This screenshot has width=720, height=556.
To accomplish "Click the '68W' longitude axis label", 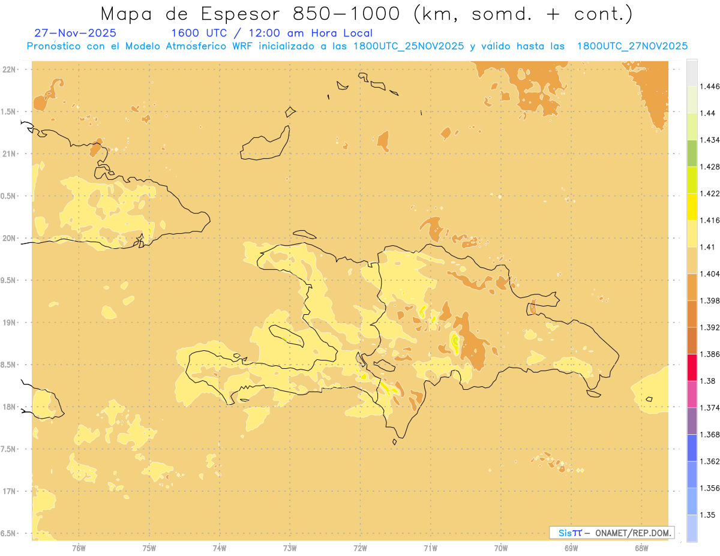I will point(641,548).
